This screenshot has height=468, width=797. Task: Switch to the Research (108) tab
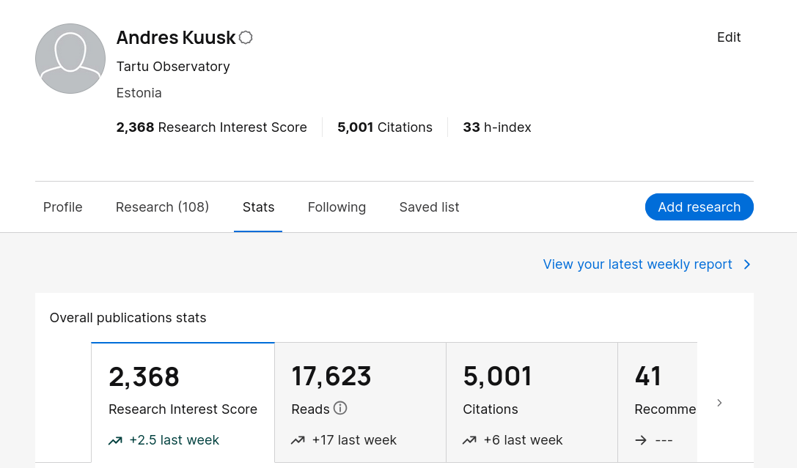tap(162, 207)
